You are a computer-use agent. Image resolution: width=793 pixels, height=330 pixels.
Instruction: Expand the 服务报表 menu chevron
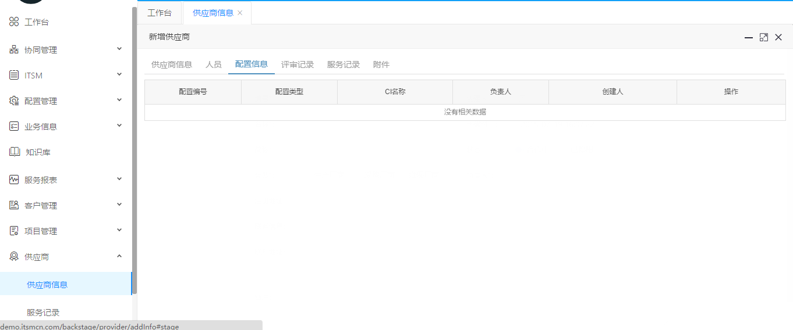click(119, 179)
